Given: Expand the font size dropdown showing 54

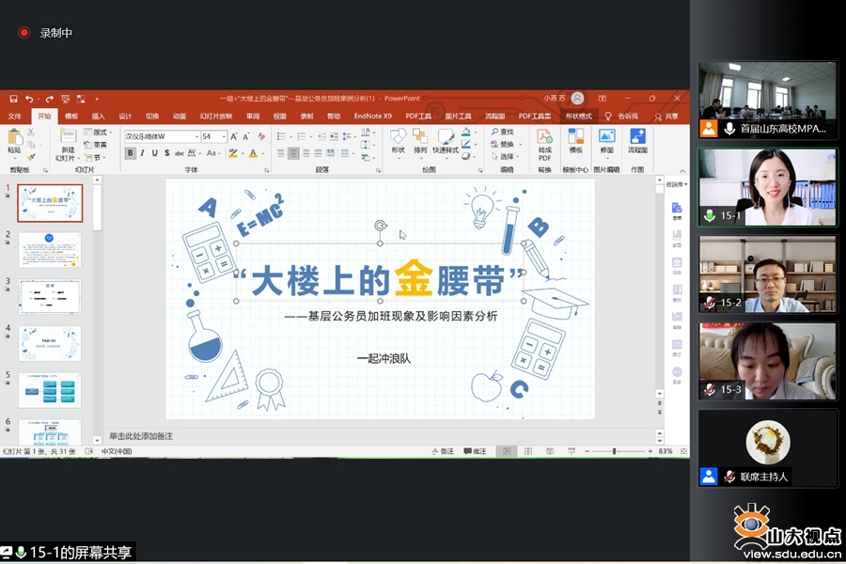Looking at the screenshot, I should (223, 137).
